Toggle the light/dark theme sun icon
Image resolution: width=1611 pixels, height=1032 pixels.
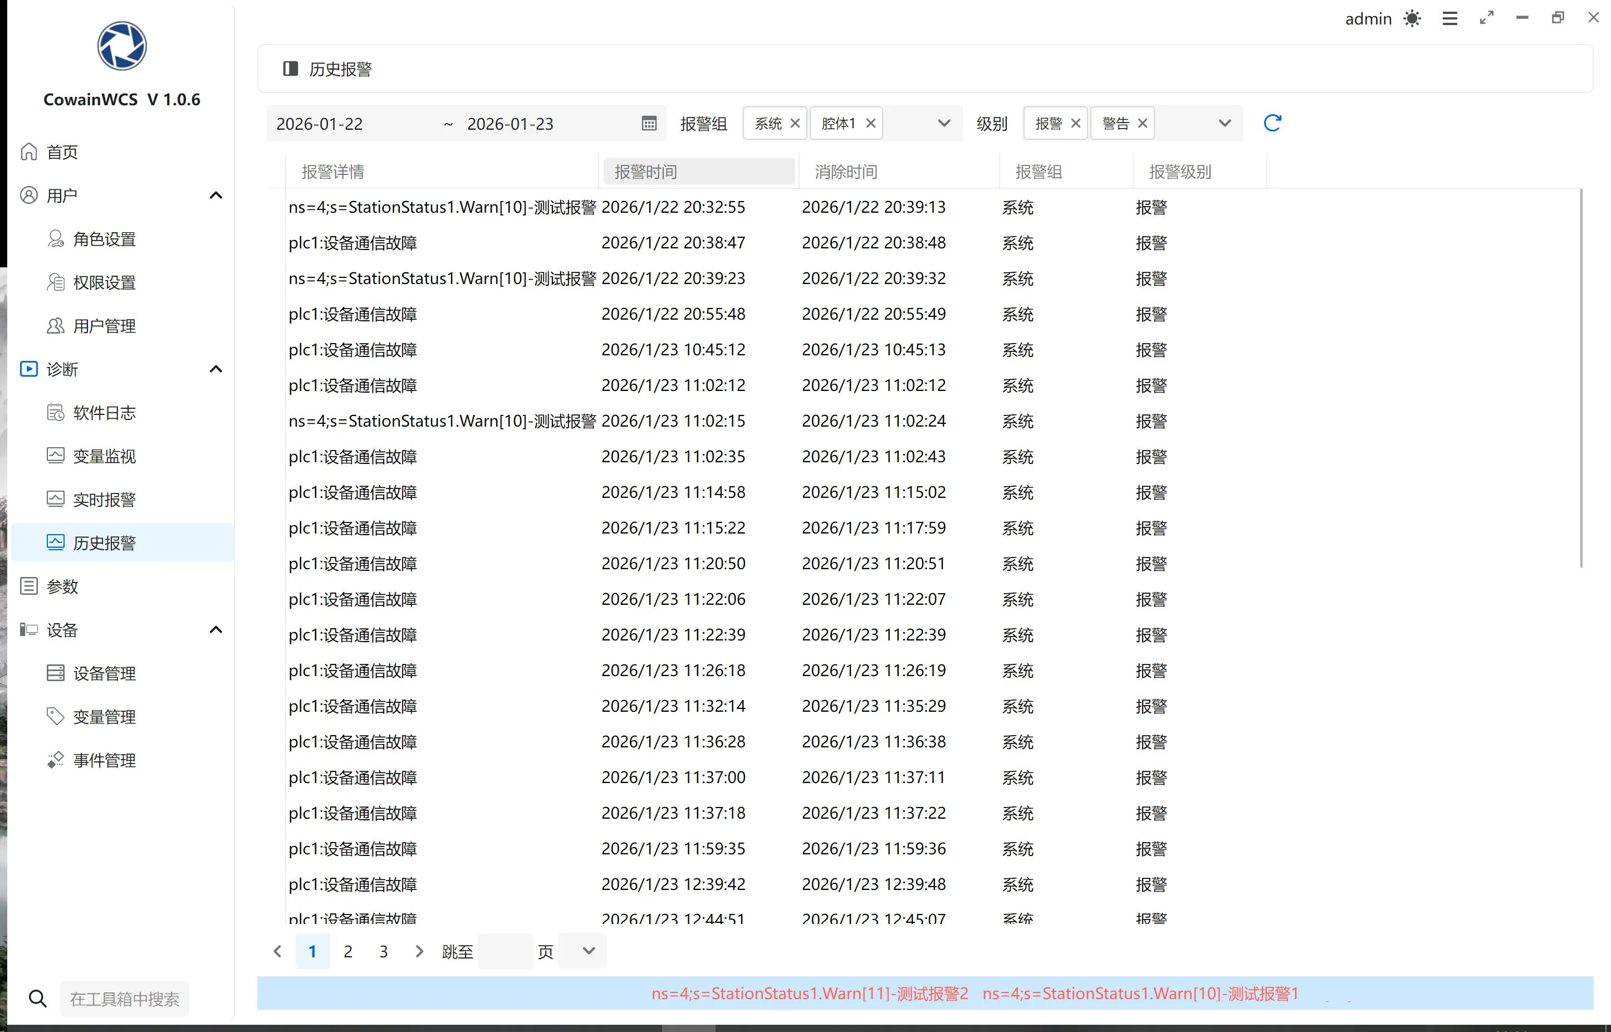point(1412,19)
